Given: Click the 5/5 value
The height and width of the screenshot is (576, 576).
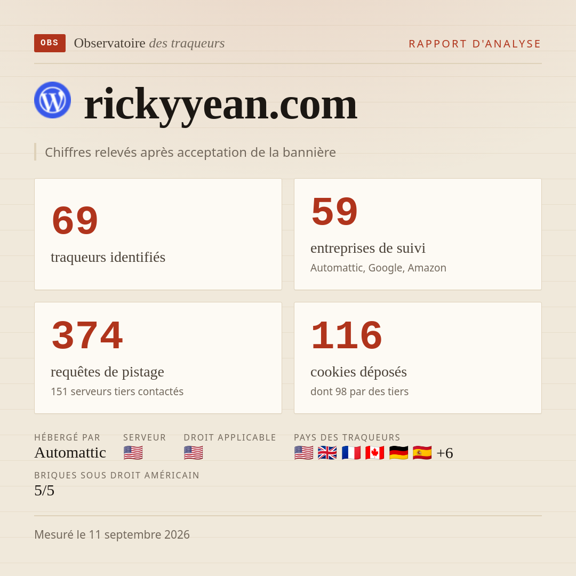Looking at the screenshot, I should [x=44, y=491].
